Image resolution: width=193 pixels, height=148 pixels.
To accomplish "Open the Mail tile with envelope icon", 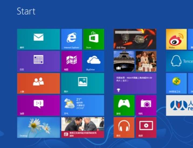I will pos(39,39).
